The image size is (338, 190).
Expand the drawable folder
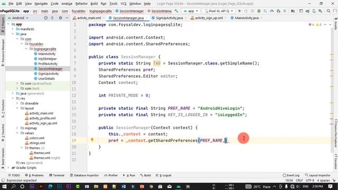coord(17,103)
